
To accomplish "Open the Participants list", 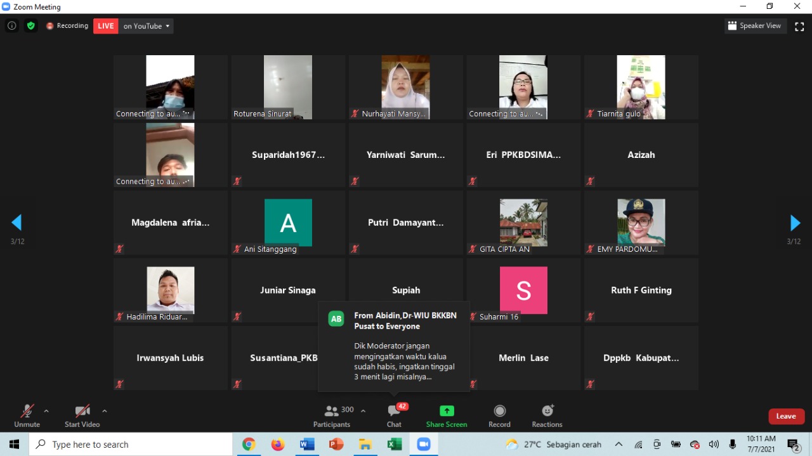I will click(331, 415).
